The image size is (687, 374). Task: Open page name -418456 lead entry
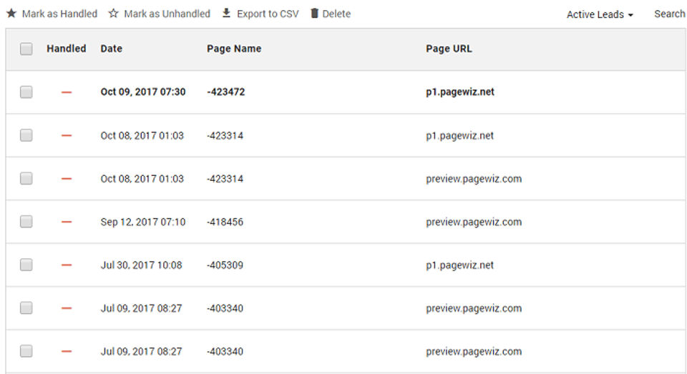pos(225,222)
